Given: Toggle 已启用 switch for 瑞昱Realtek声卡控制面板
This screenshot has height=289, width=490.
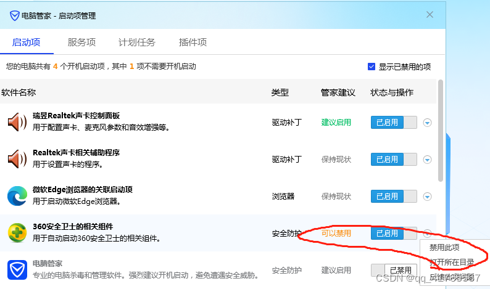Looking at the screenshot, I should coord(394,123).
